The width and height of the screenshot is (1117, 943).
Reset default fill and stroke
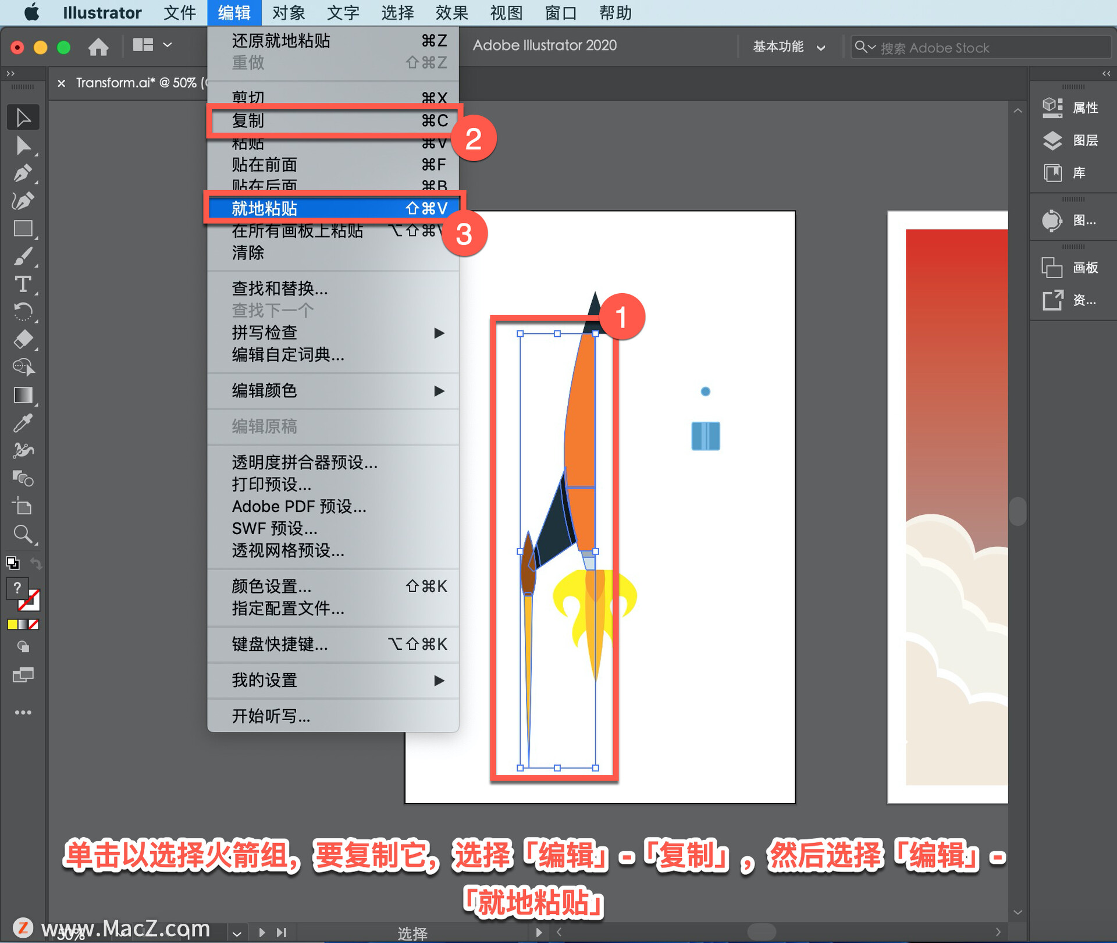point(12,563)
